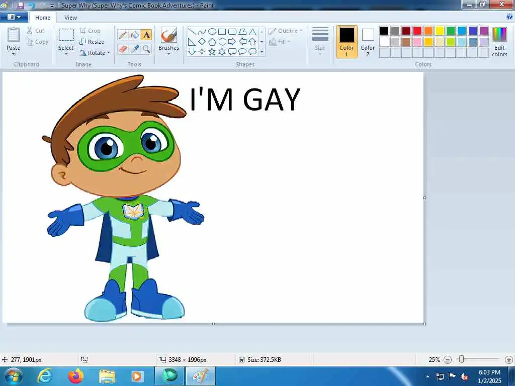Viewport: 515px width, 386px height.
Task: Choose the Four-point star shape
Action: point(202,52)
